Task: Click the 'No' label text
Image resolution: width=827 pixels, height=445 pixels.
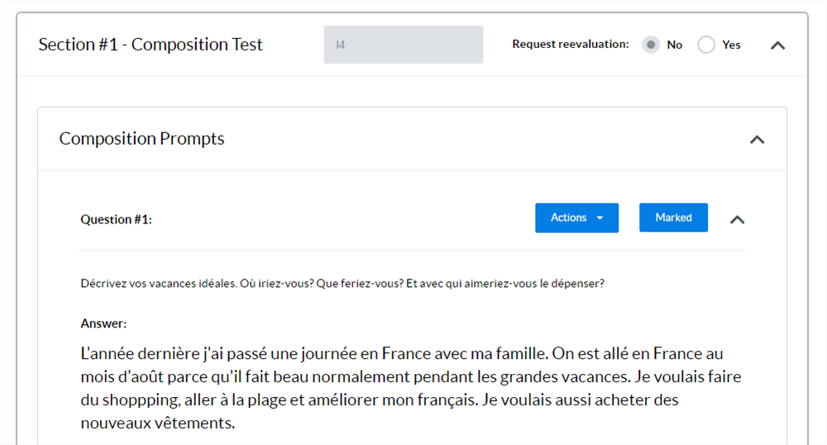Action: [x=675, y=45]
